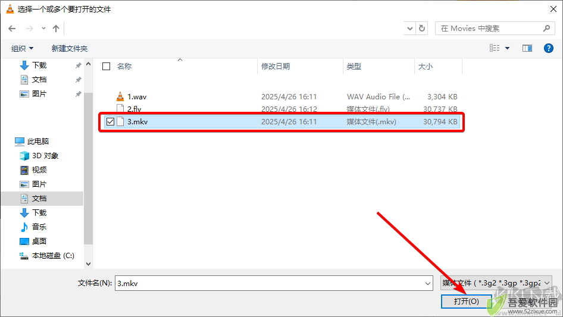Screen dimensions: 563x317
Task: Open the 组织 menu
Action: pos(22,48)
